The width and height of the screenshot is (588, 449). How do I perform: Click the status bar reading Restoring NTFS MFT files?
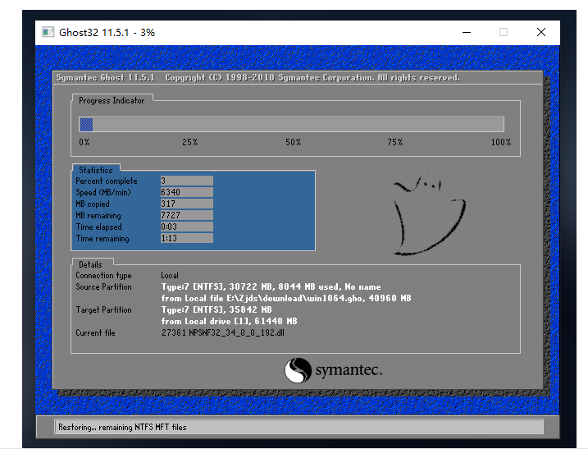click(299, 427)
